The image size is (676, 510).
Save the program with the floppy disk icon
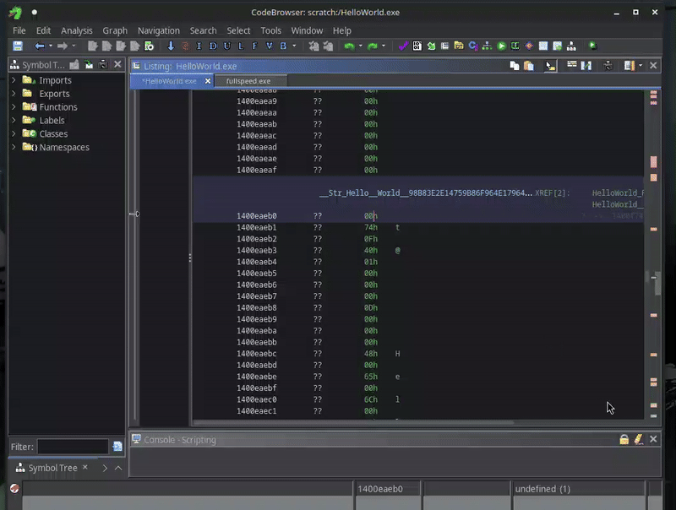pyautogui.click(x=18, y=46)
